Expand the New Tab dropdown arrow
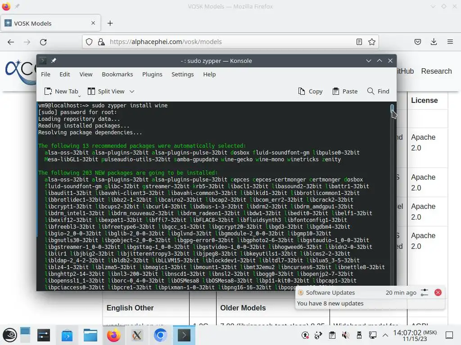This screenshot has height=345, width=461. 79,96
